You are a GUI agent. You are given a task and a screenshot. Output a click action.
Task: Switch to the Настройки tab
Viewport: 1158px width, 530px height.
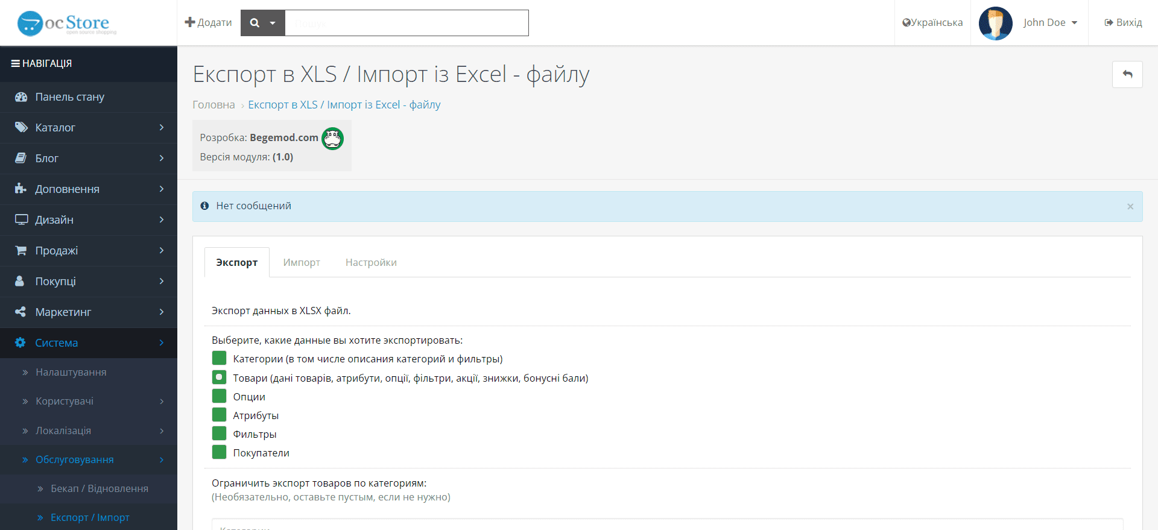pyautogui.click(x=371, y=262)
